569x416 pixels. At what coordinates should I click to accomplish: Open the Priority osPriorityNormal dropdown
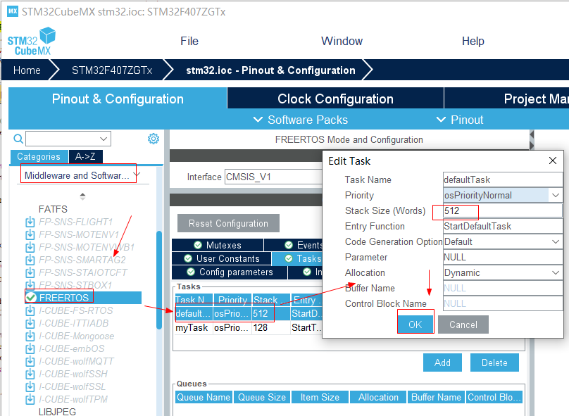point(555,195)
